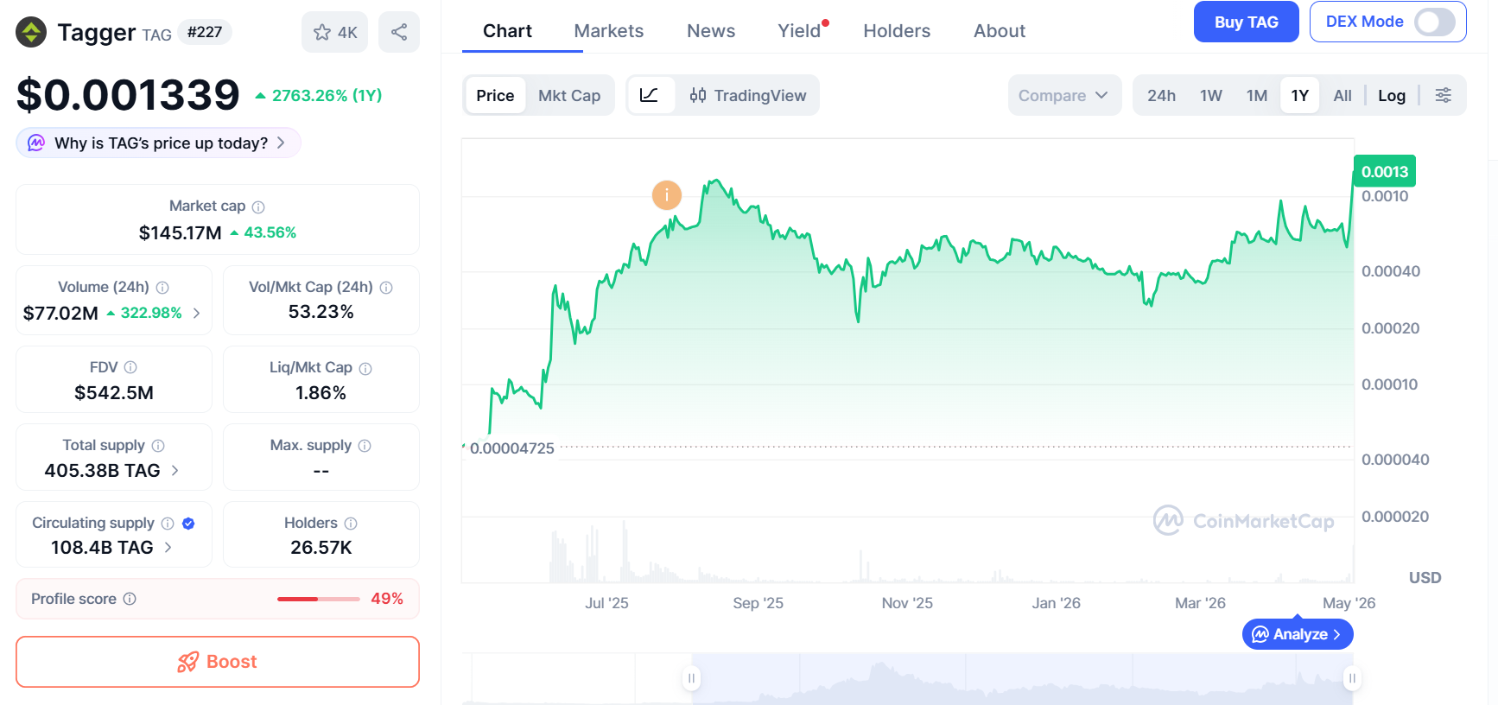Image resolution: width=1498 pixels, height=705 pixels.
Task: Toggle DEX Mode switch
Action: coord(1435,22)
